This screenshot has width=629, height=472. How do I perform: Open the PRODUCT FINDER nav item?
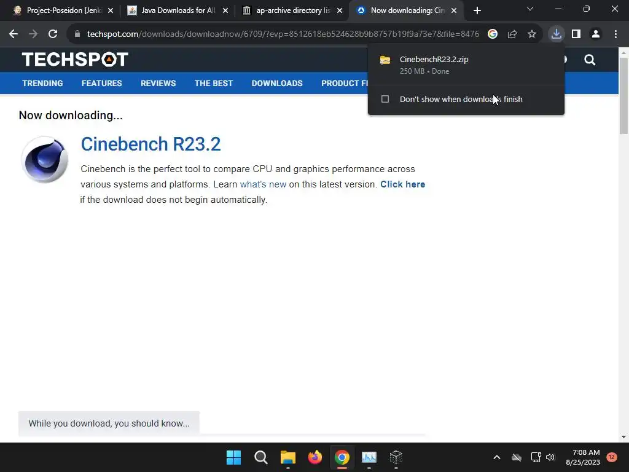[x=345, y=83]
